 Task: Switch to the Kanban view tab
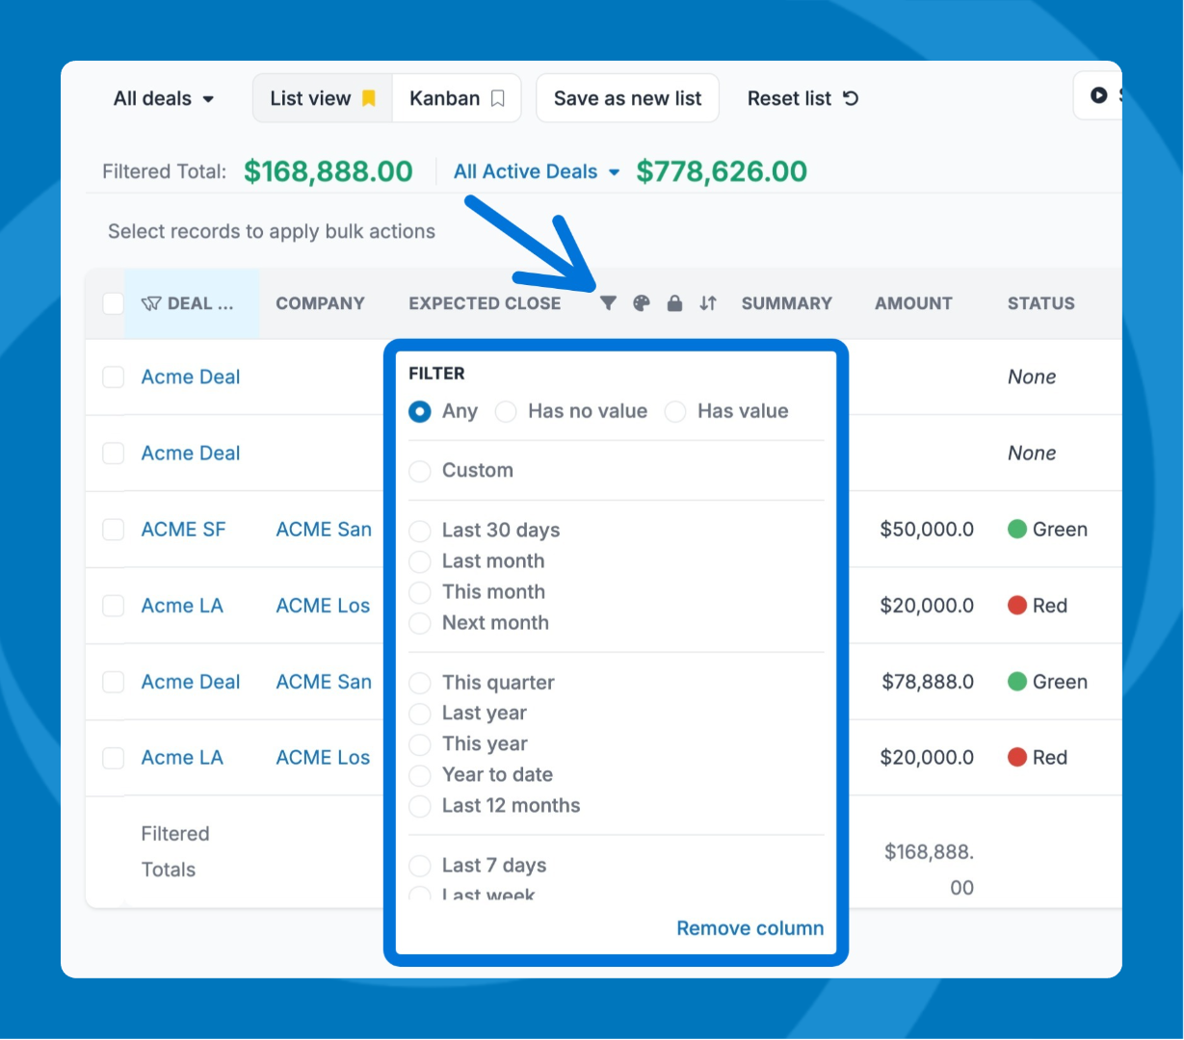(445, 98)
